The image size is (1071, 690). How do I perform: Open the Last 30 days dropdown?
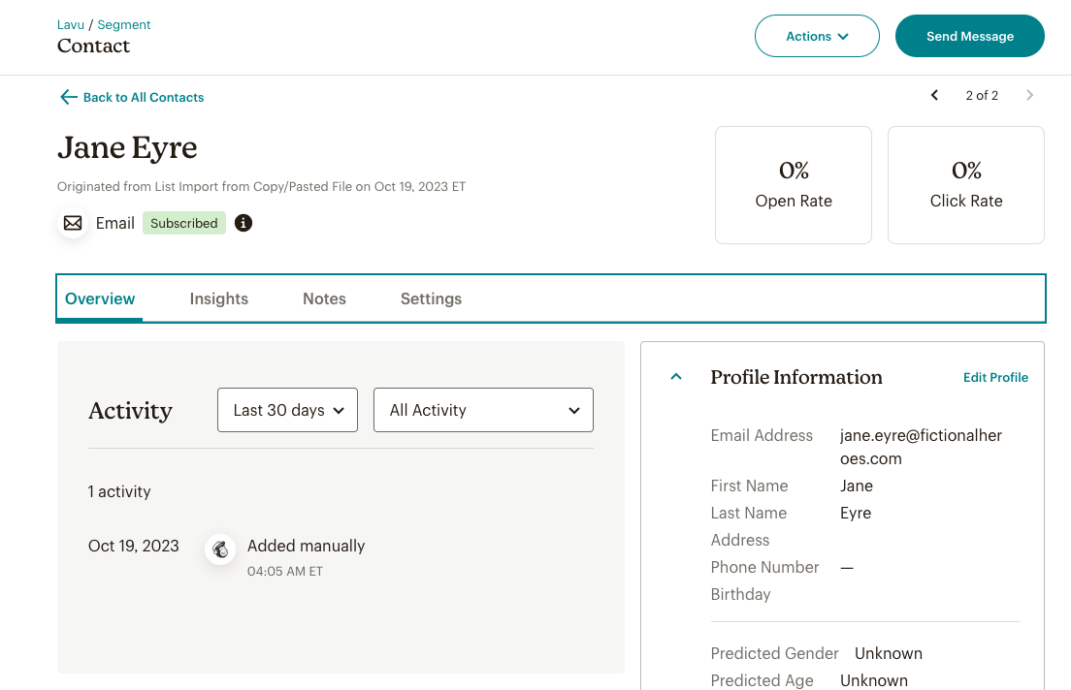coord(287,410)
